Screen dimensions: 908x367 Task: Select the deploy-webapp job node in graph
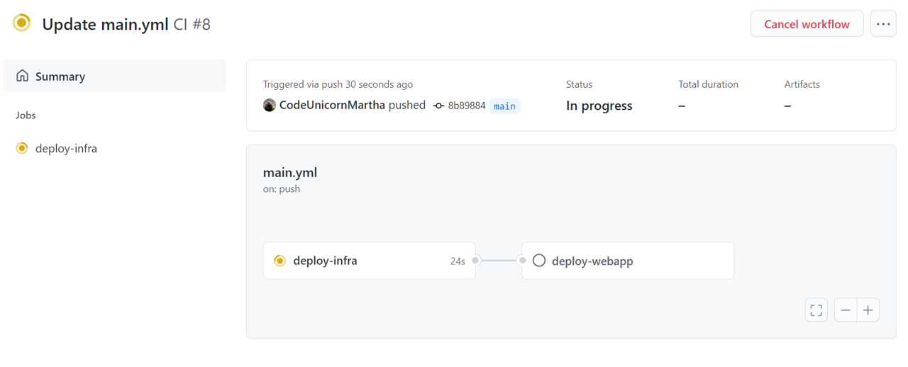pos(628,261)
